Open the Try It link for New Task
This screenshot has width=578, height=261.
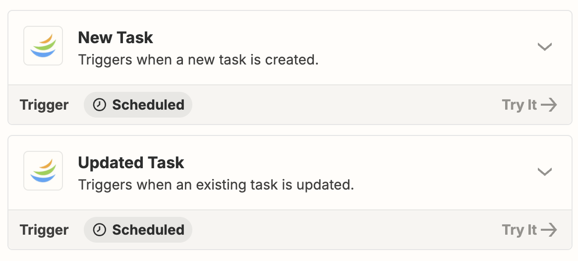529,105
